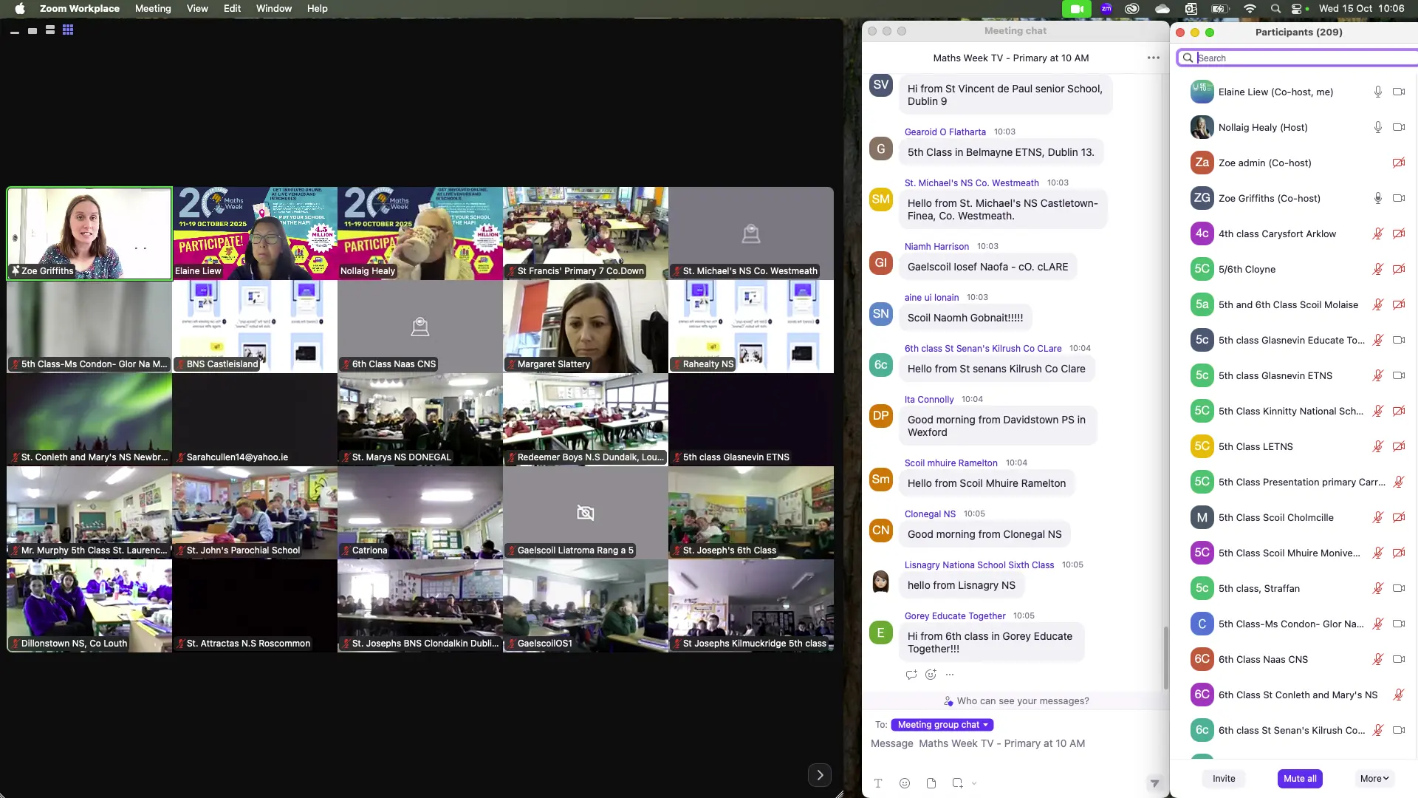Mute Nollaig Healy's microphone in participants
The width and height of the screenshot is (1418, 798).
pyautogui.click(x=1377, y=128)
